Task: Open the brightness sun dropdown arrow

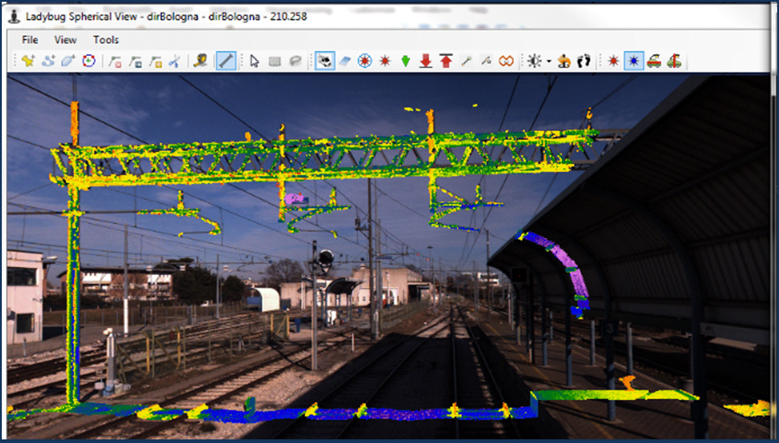Action: point(549,62)
